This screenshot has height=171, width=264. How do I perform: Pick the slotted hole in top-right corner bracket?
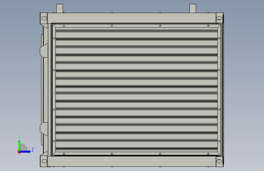219,18
